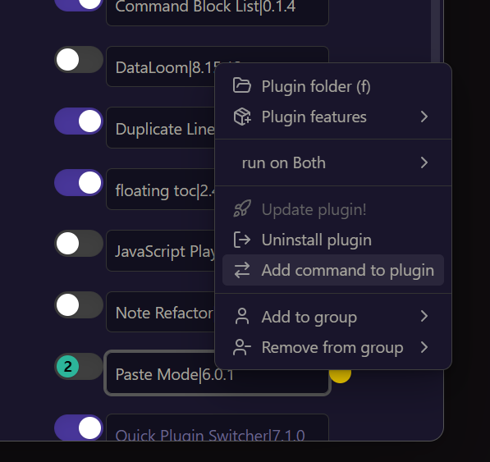The image size is (490, 462).
Task: Click the Update plugin! menu entry
Action: [x=333, y=209]
